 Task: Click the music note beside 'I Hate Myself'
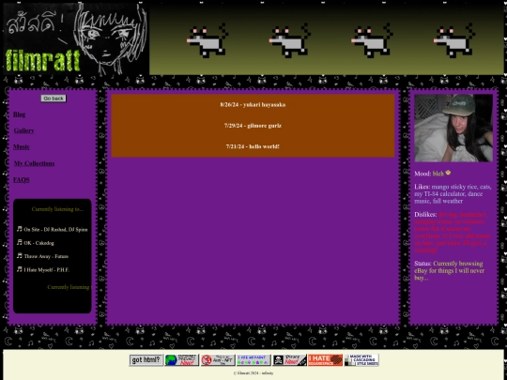click(x=20, y=269)
